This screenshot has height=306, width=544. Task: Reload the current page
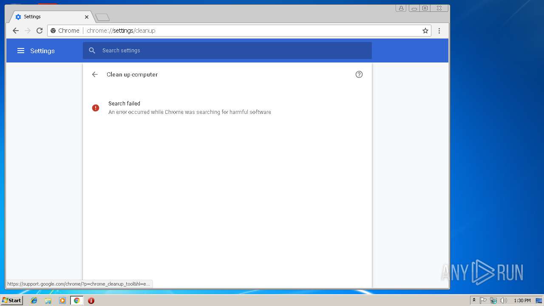point(40,31)
